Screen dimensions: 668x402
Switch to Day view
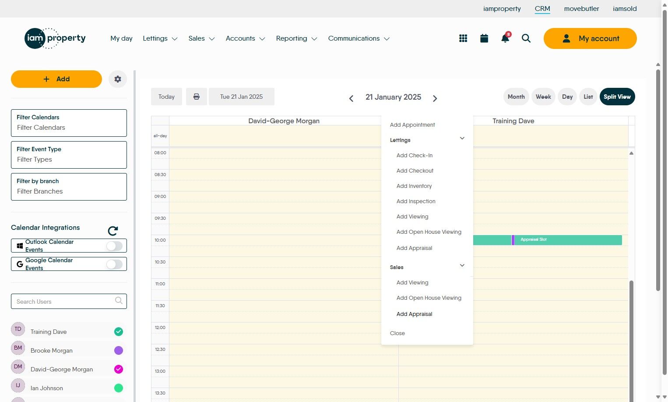[567, 97]
